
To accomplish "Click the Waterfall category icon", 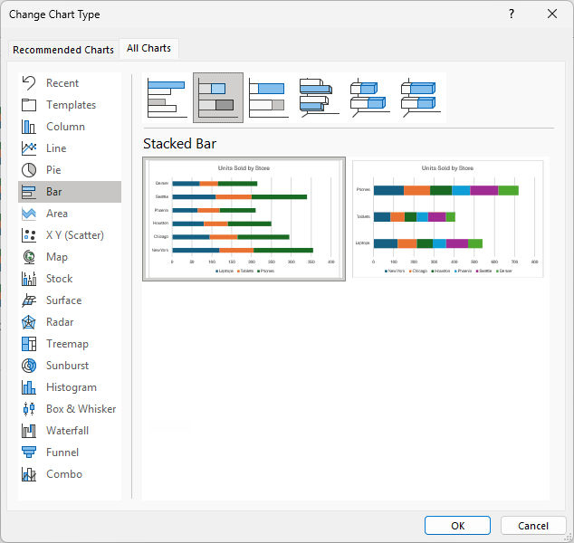I will [x=29, y=431].
